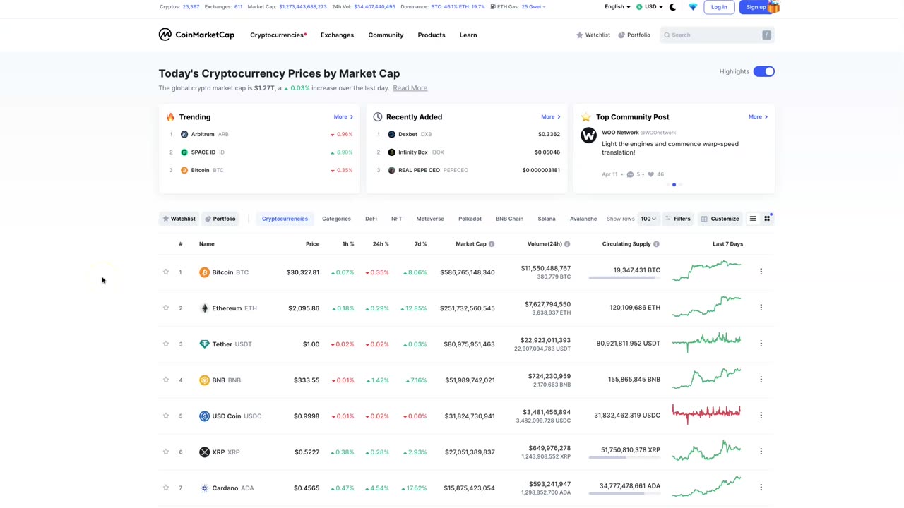
Task: Click the Watchlist button above table
Action: pos(179,219)
